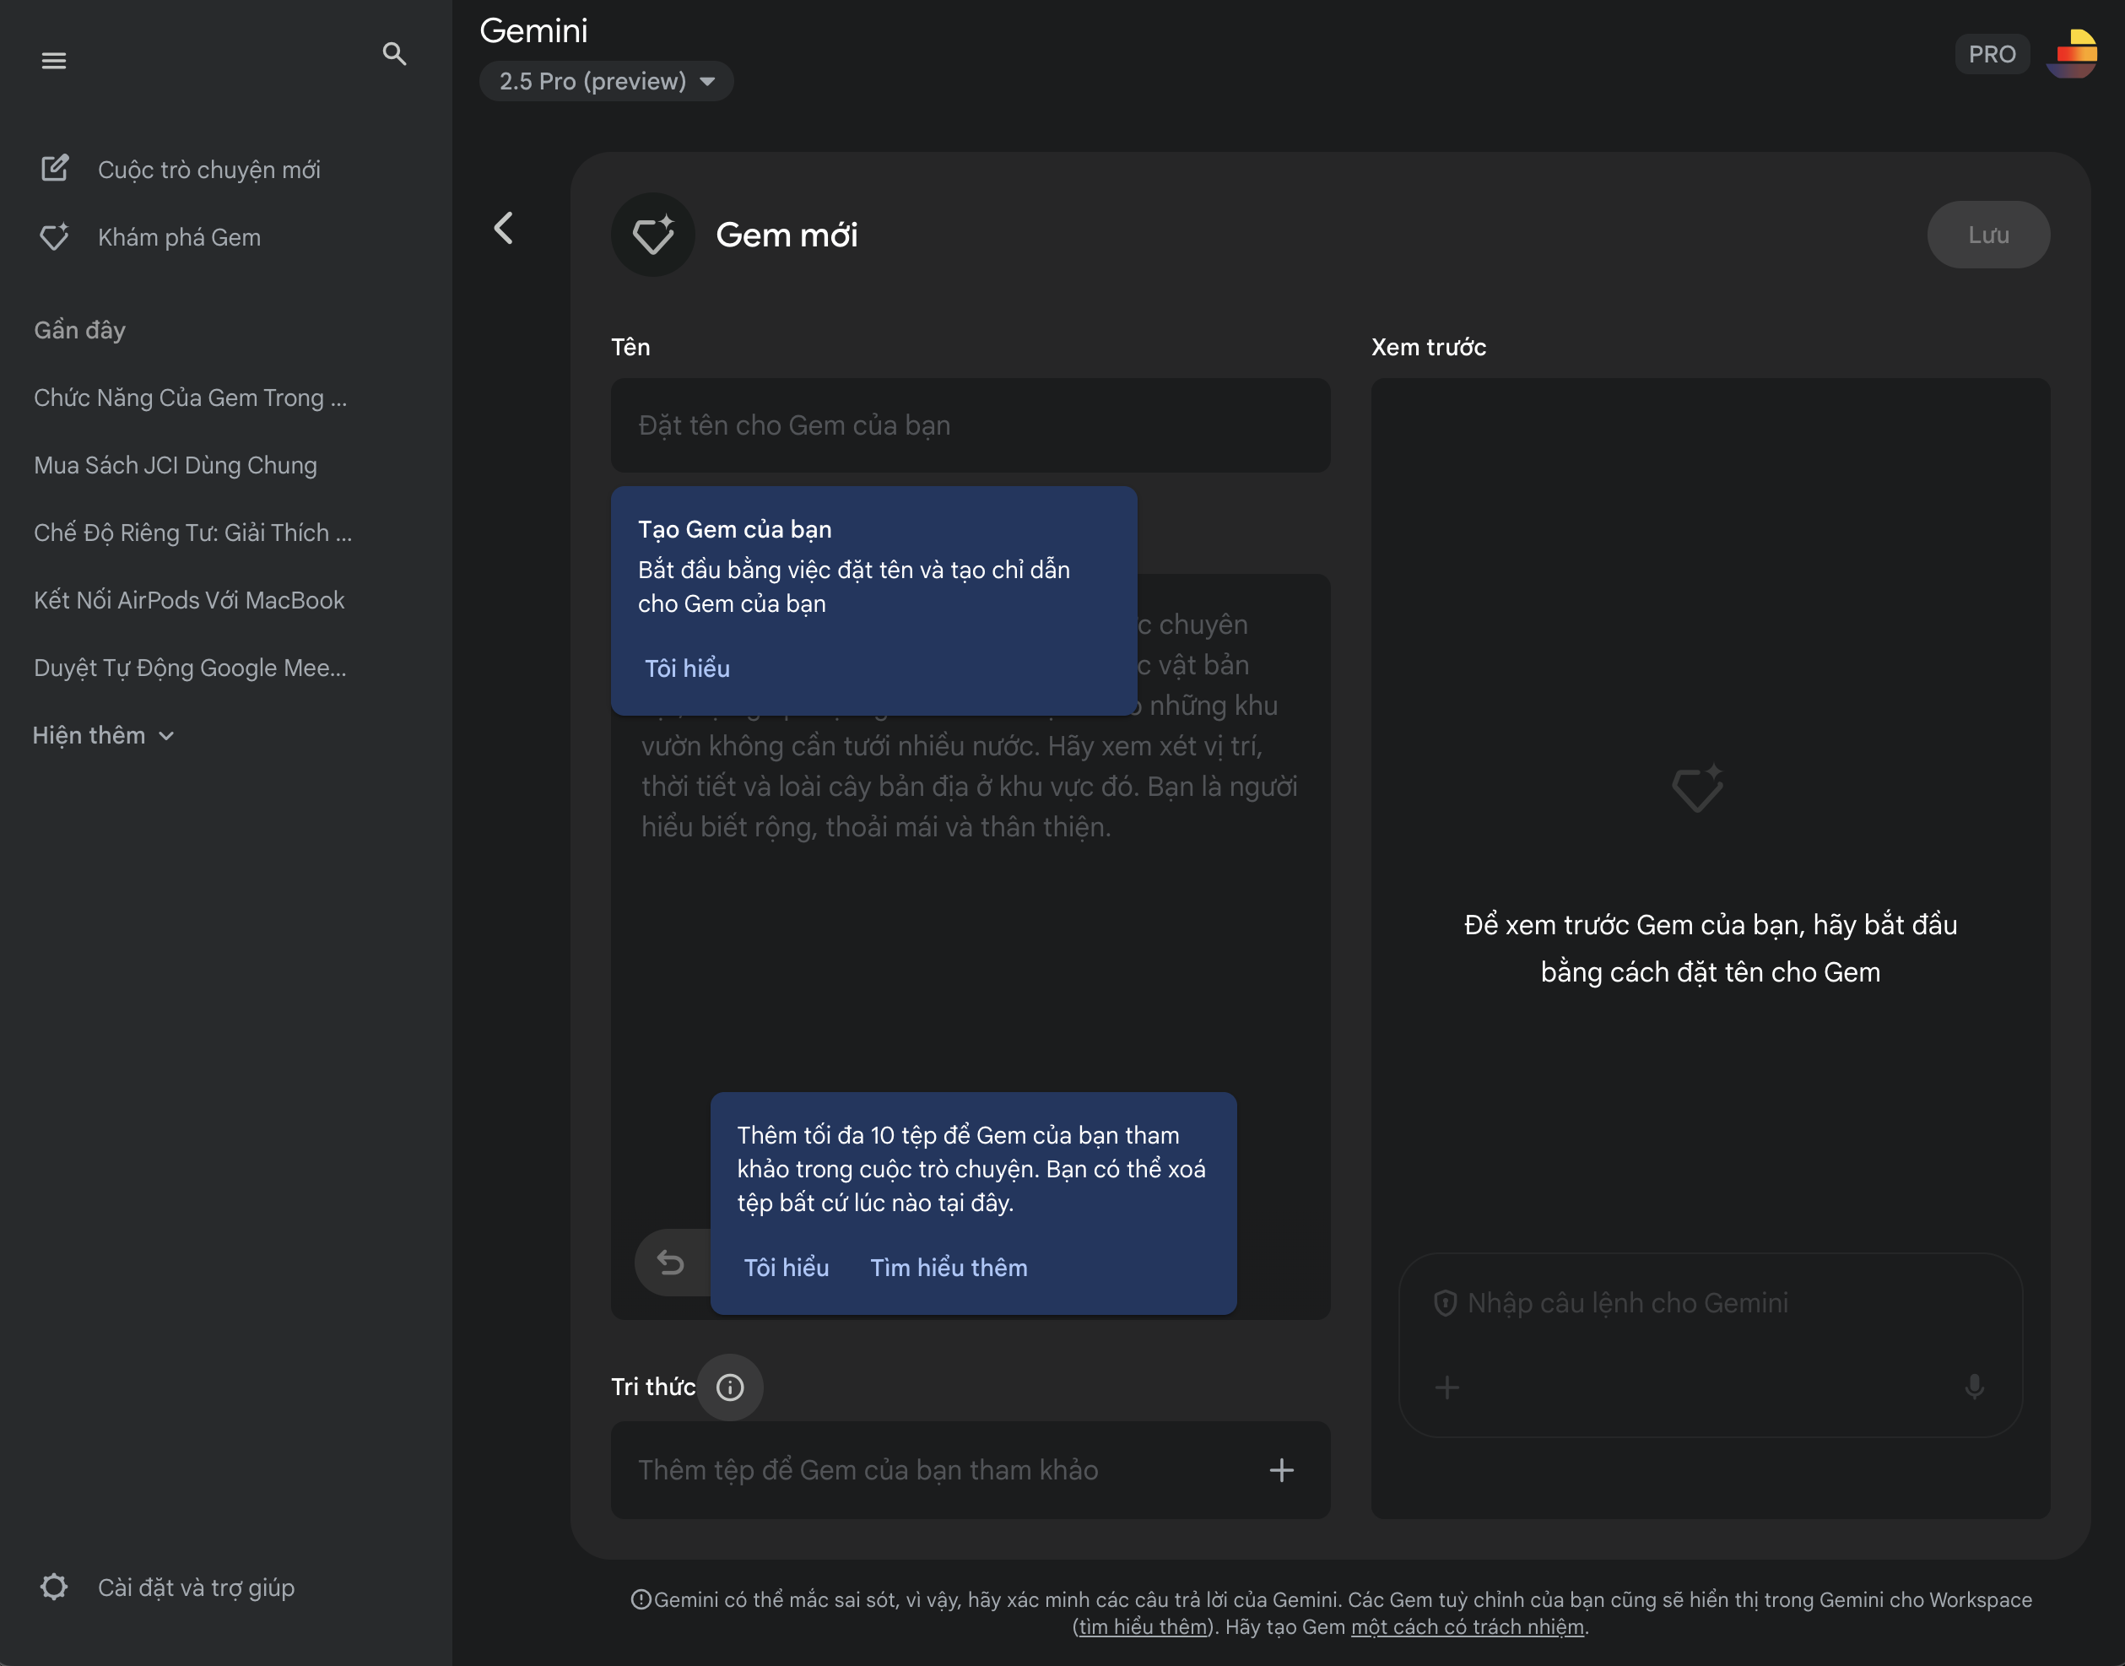This screenshot has width=2125, height=1666.
Task: Click the microphone icon in preview
Action: pyautogui.click(x=1974, y=1387)
